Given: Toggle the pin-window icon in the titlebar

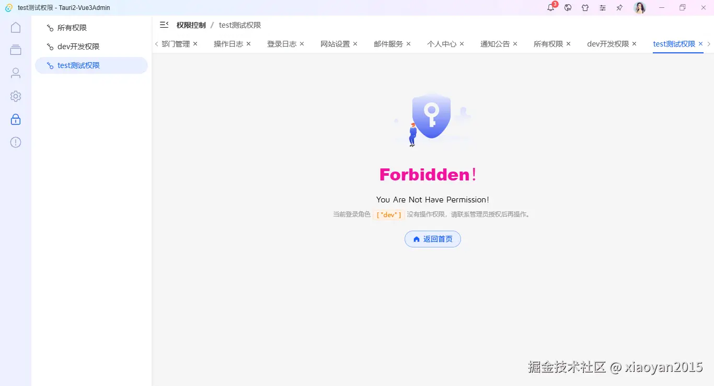Looking at the screenshot, I should click(619, 8).
